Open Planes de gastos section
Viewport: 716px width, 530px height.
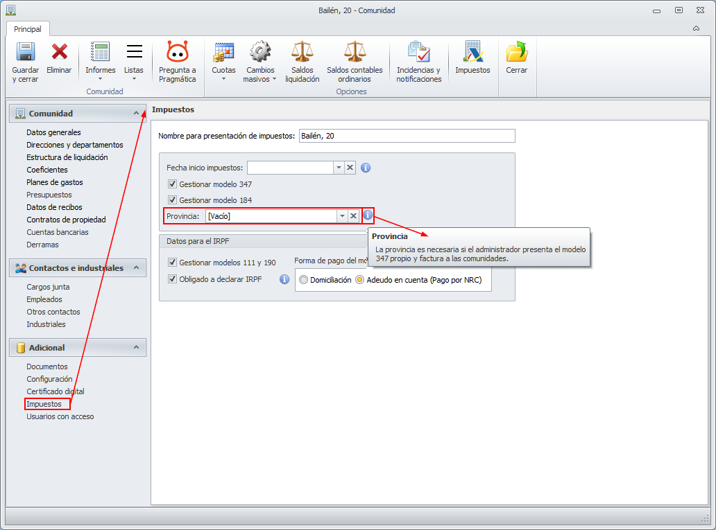point(55,182)
